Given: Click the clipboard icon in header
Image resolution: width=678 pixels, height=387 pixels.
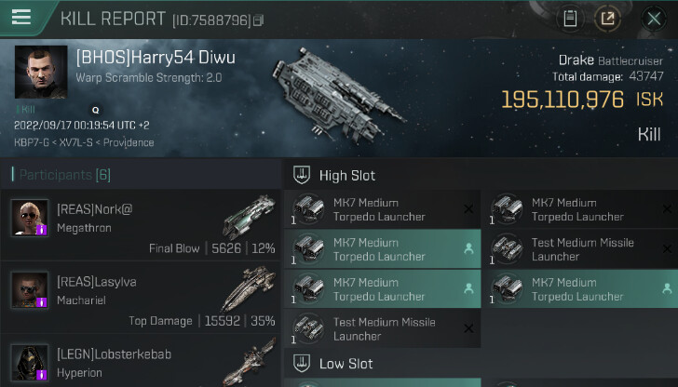Looking at the screenshot, I should click(x=570, y=19).
